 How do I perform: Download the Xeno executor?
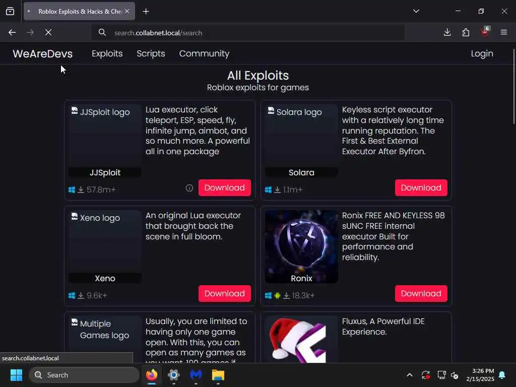pyautogui.click(x=224, y=294)
